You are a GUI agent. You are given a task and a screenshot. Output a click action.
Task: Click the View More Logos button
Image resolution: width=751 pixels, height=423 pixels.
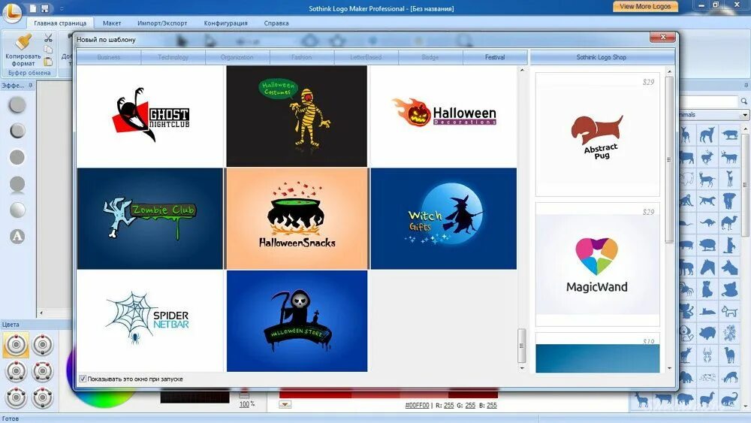pyautogui.click(x=645, y=7)
